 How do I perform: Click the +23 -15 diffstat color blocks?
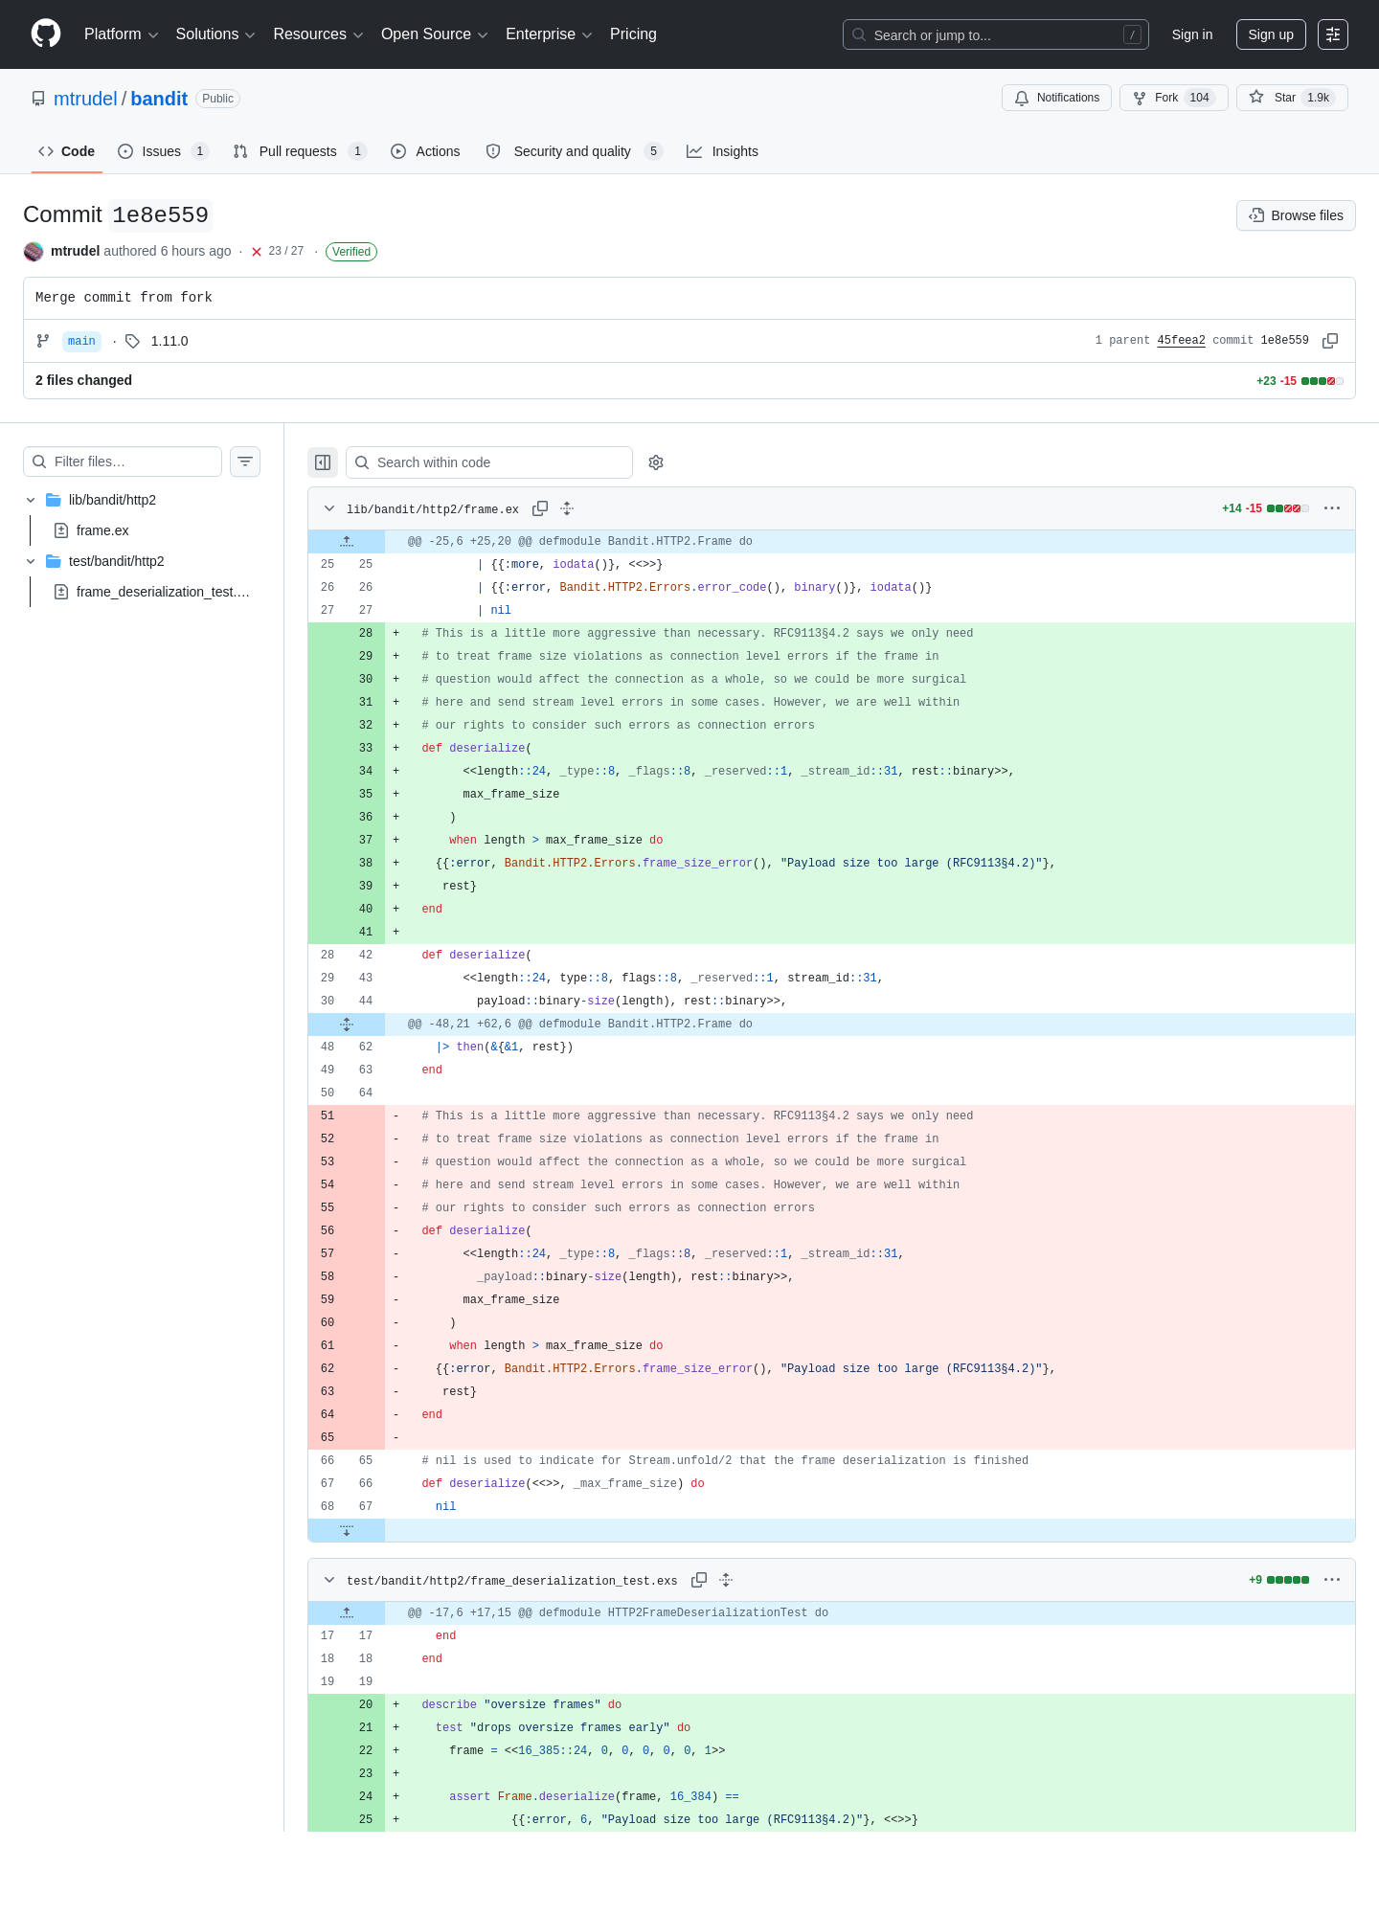pos(1322,381)
